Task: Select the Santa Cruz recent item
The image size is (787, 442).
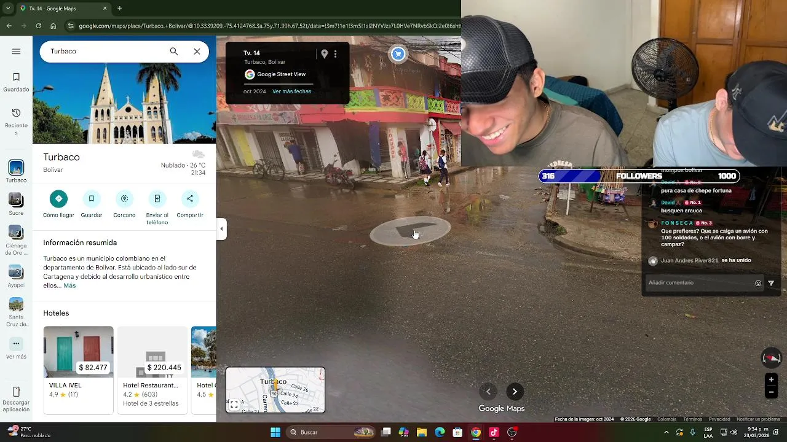Action: (x=16, y=312)
